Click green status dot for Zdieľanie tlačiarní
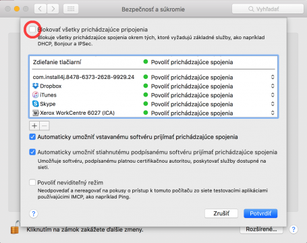 (x=146, y=61)
